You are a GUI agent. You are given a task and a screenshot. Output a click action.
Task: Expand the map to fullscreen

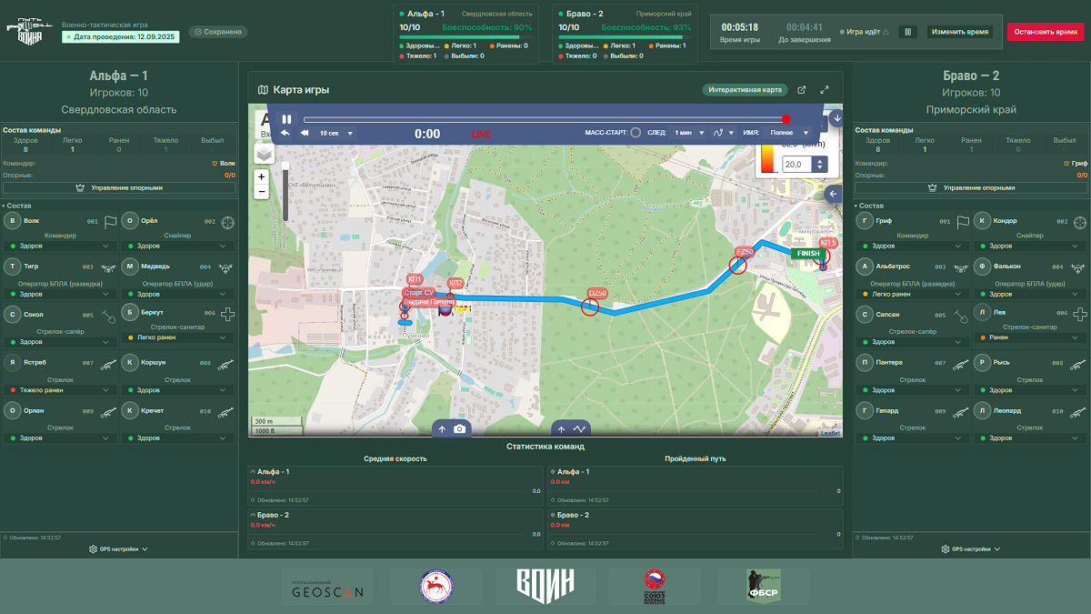coord(825,90)
